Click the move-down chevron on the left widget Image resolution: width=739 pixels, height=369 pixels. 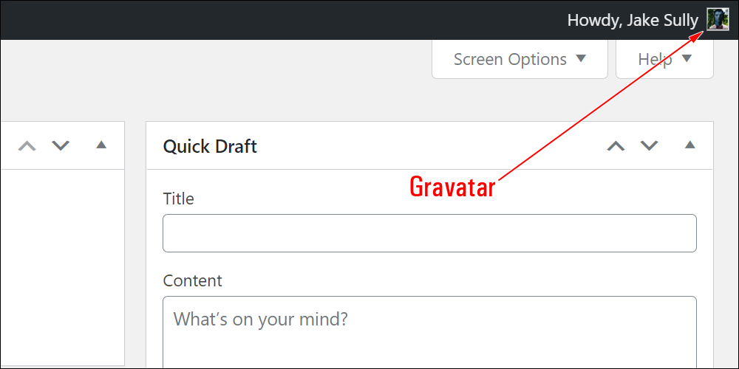61,146
